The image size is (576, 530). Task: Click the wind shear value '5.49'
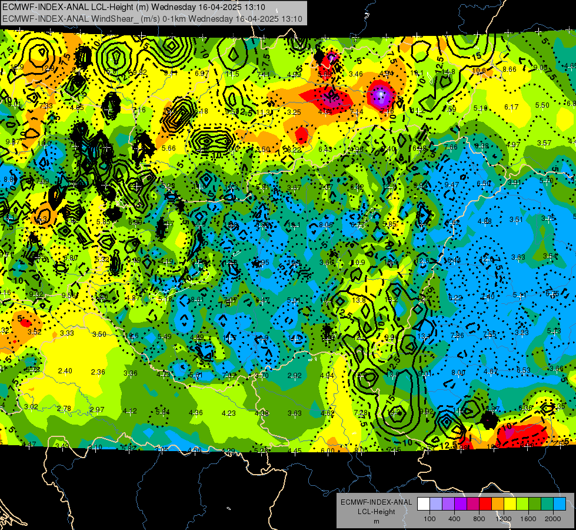(x=164, y=336)
